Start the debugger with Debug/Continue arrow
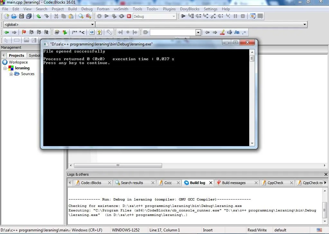 tap(183, 16)
